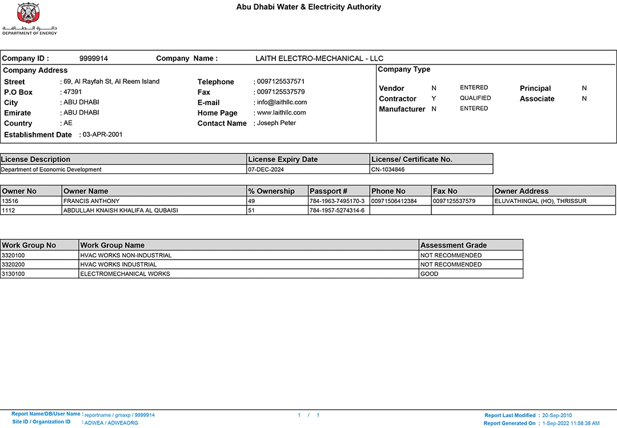Open the info@laithllc.com email address
The width and height of the screenshot is (617, 428).
tap(282, 103)
